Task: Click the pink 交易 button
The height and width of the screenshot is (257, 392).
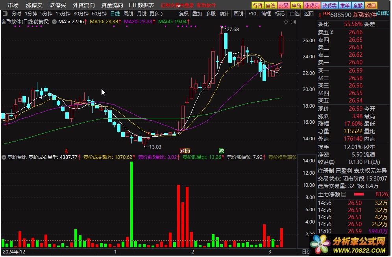Action: click(283, 5)
